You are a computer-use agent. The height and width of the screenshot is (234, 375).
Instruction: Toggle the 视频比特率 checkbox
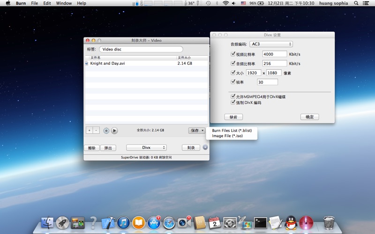click(233, 54)
